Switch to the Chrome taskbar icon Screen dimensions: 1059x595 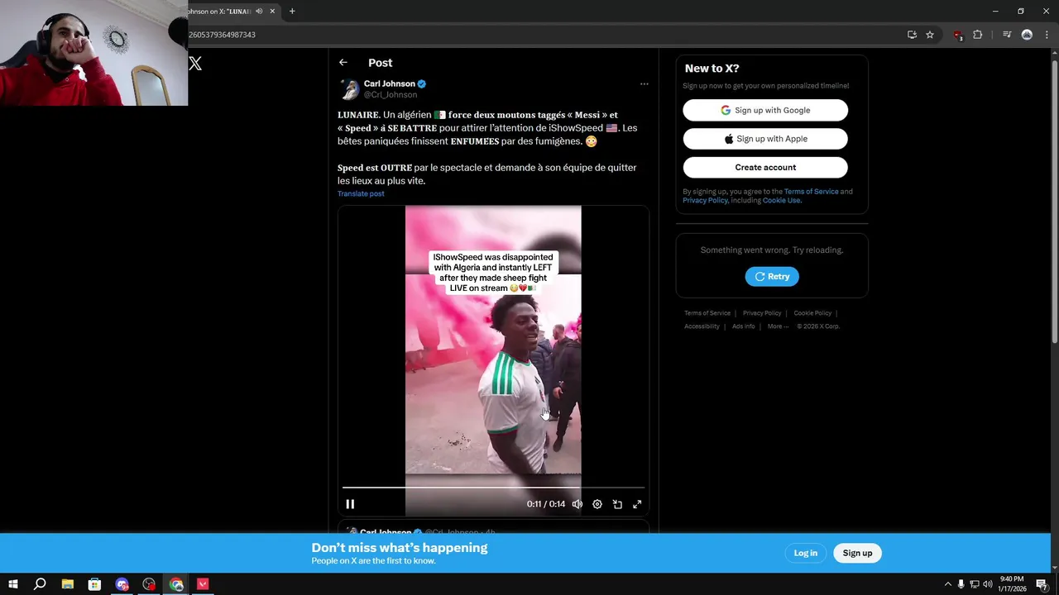(176, 584)
